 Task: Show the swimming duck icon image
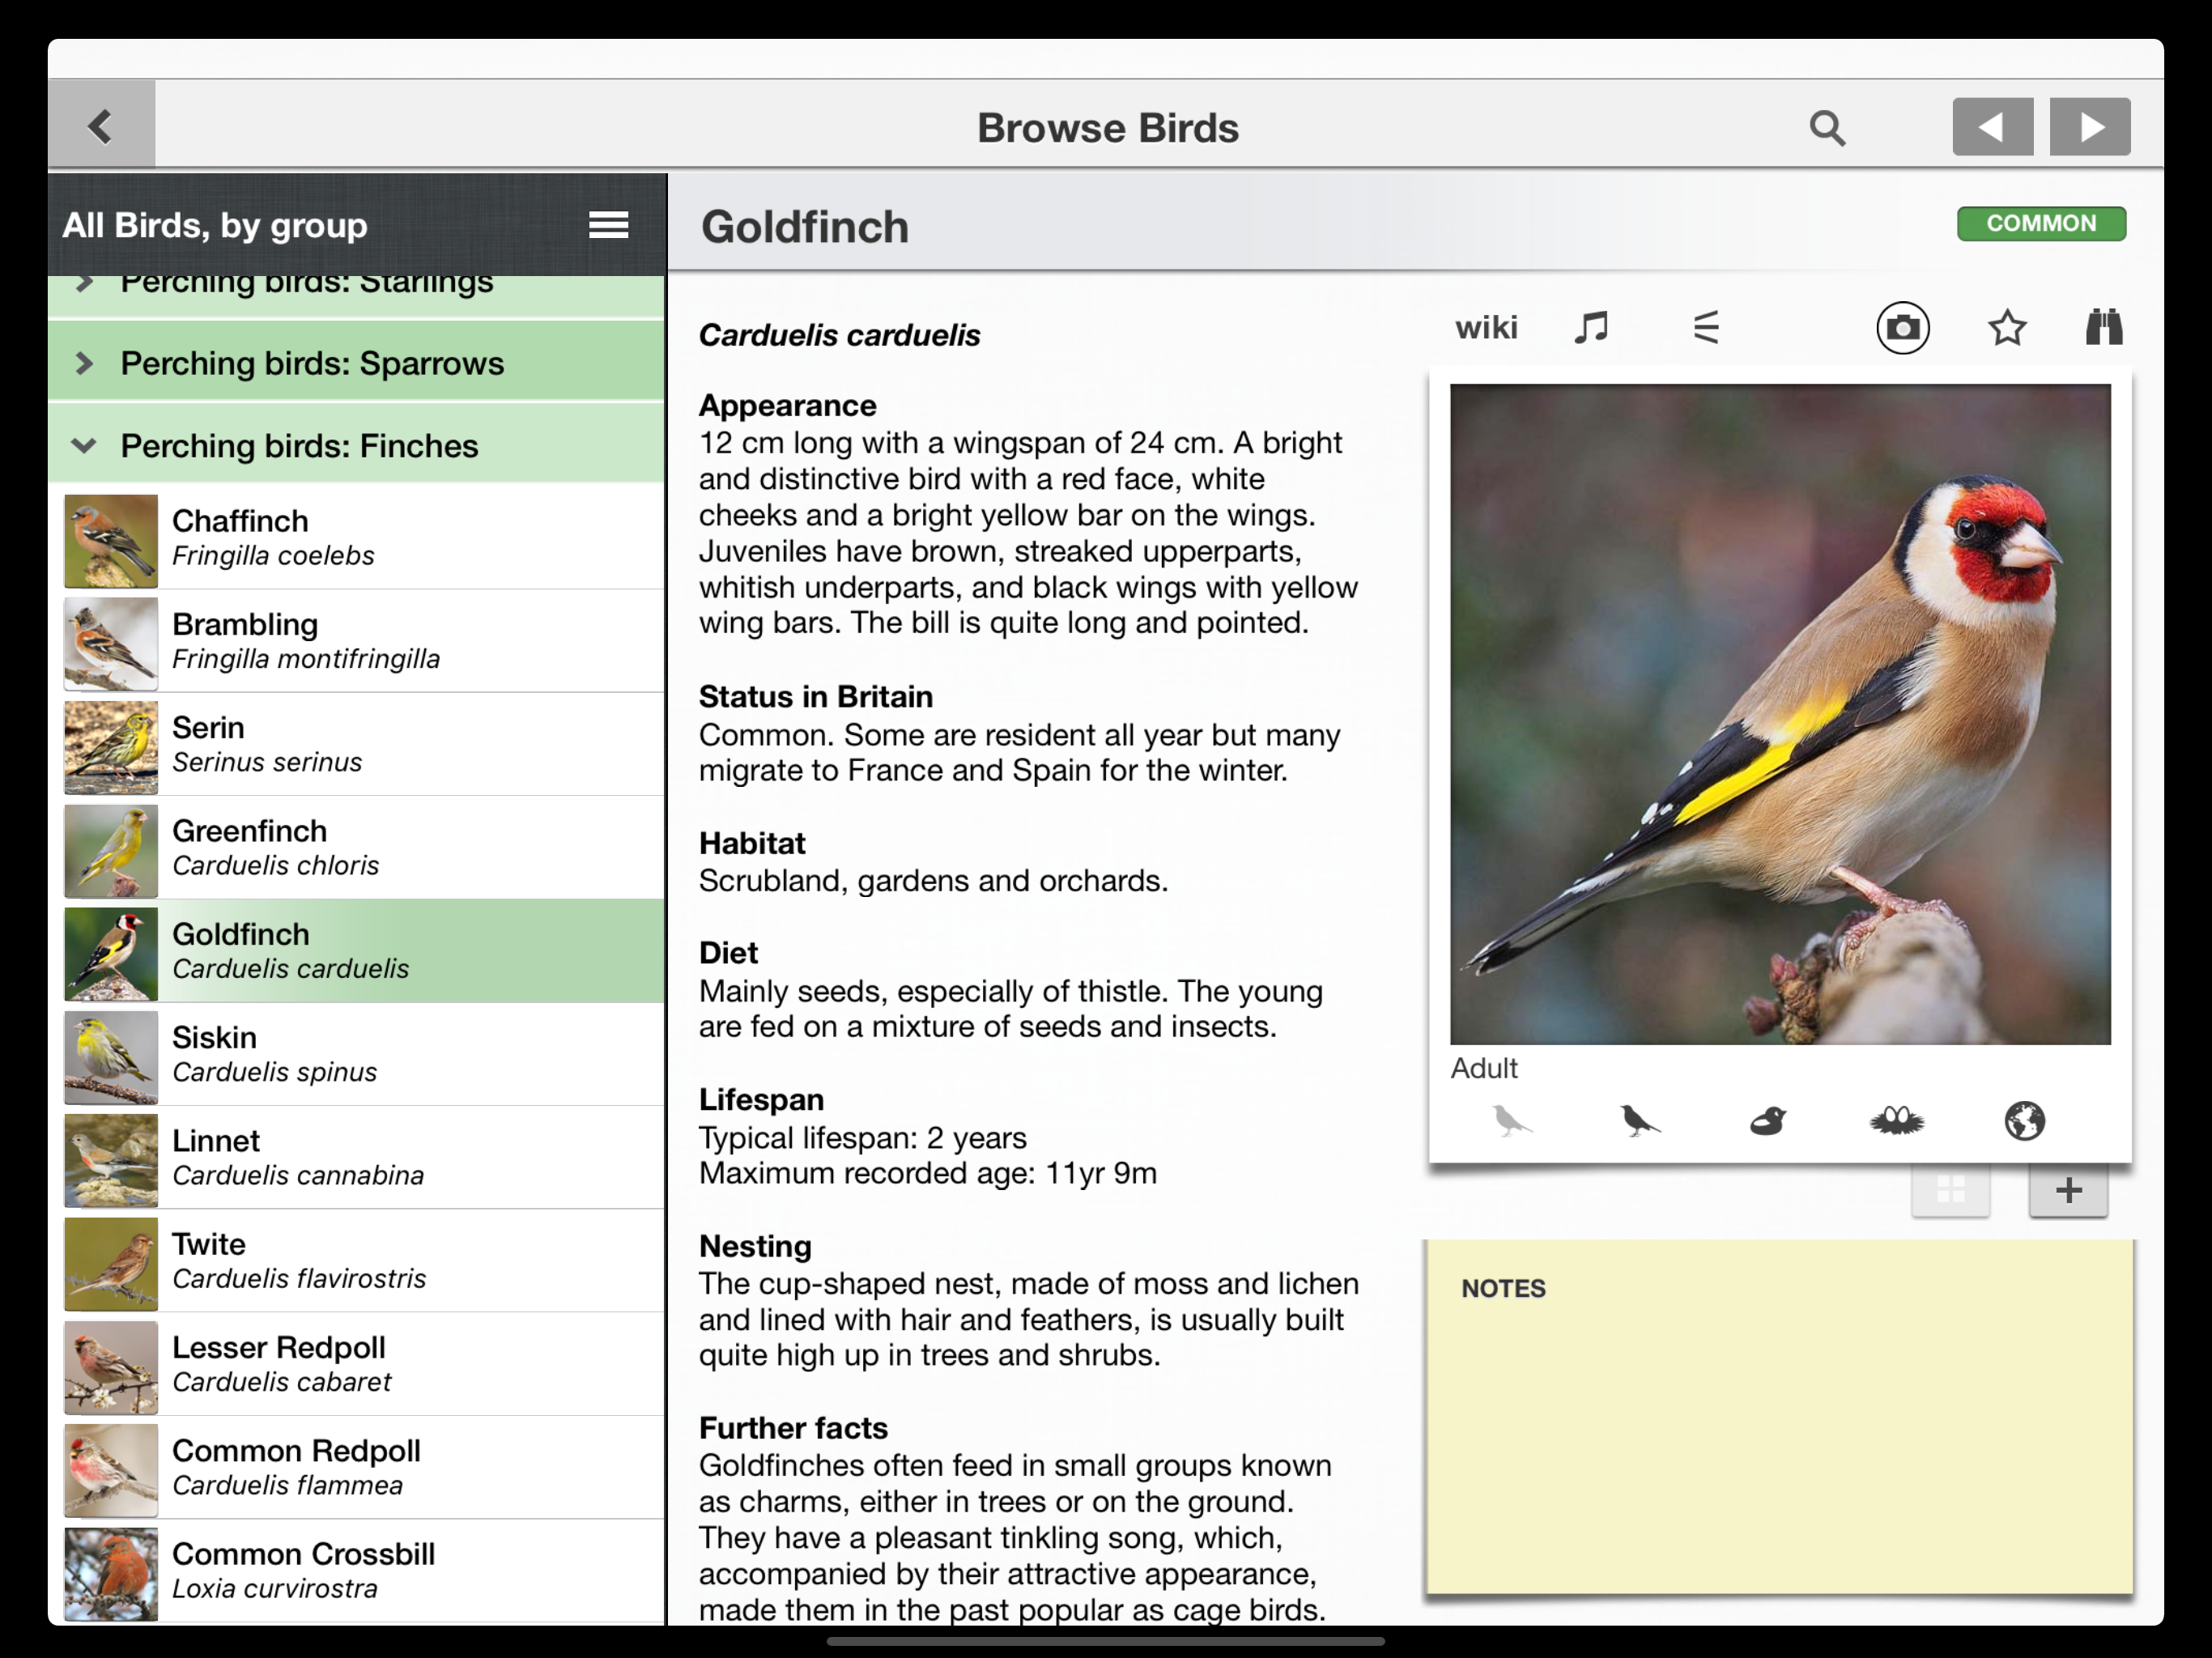click(1767, 1121)
